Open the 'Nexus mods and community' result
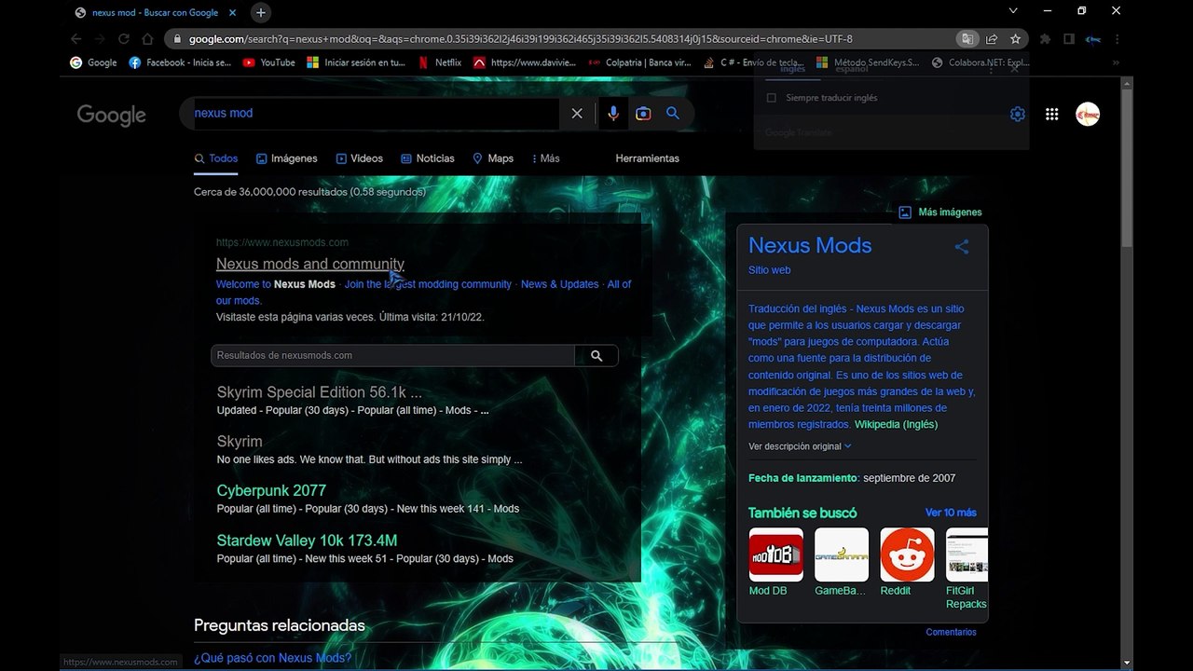The height and width of the screenshot is (671, 1193). click(310, 264)
